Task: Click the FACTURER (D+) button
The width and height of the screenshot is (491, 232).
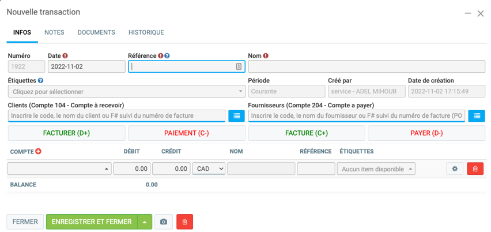Action: (66, 133)
